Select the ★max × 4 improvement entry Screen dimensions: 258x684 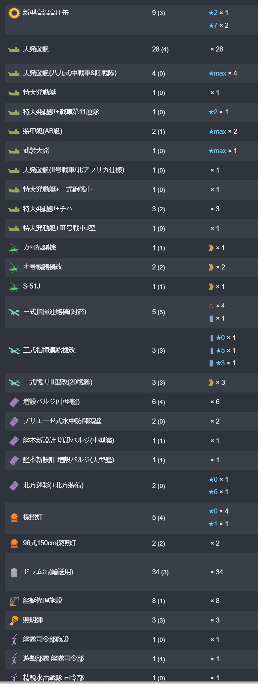coord(223,73)
